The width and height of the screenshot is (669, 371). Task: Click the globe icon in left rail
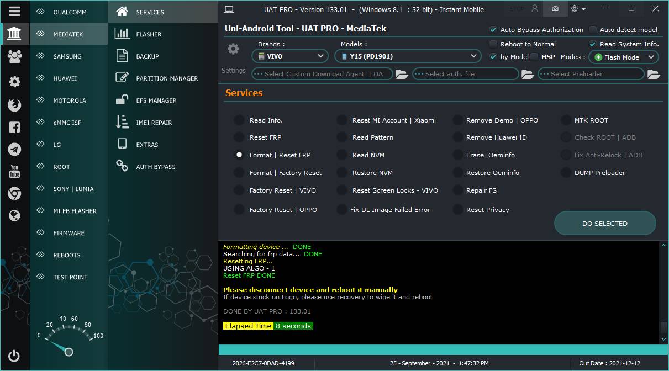pos(14,215)
